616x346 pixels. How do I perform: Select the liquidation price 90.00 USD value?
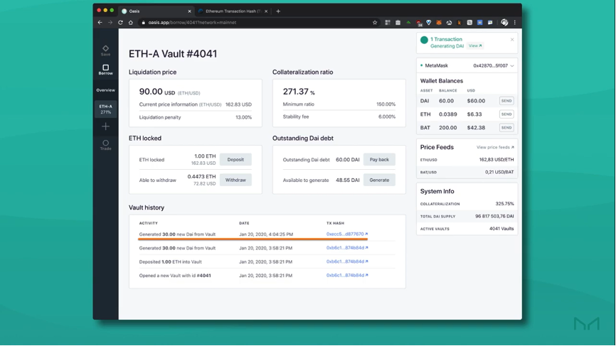(x=156, y=92)
